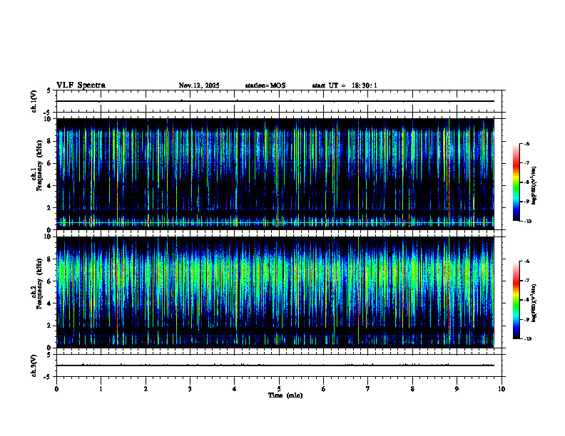Image resolution: width=565 pixels, height=436 pixels.
Task: Select the date text "Nov.12, 2025"
Action: (199, 85)
